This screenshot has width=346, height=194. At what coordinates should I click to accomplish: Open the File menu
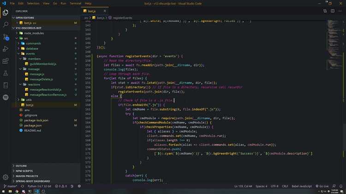pyautogui.click(x=12, y=4)
